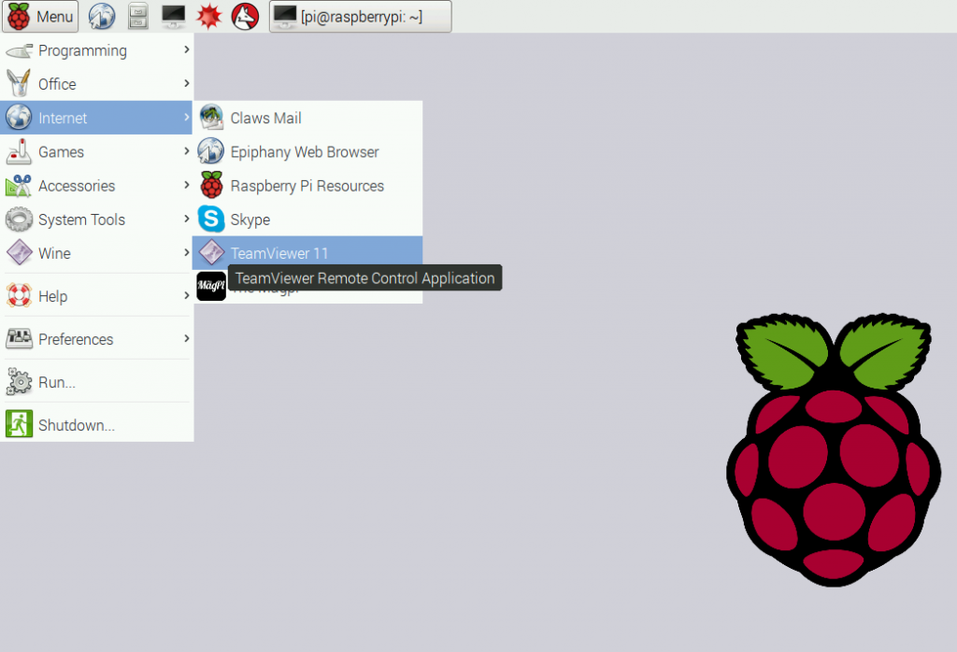Launch Claws Mail from Internet submenu
Screen dimensions: 957x652
click(307, 118)
